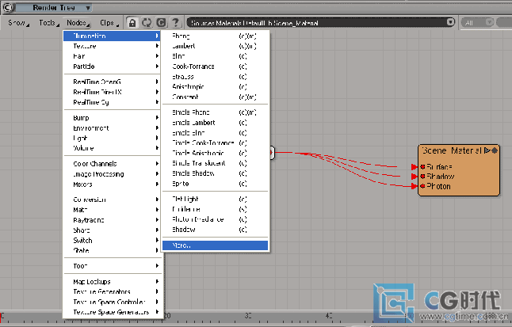Viewport: 512px width, 327px height.
Task: Choose the Simple Shadow shader
Action: click(216, 173)
